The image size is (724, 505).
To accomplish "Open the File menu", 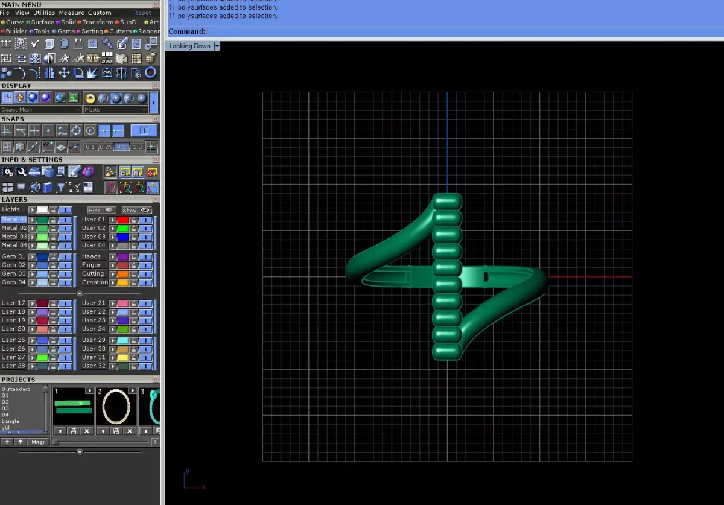I will (5, 13).
